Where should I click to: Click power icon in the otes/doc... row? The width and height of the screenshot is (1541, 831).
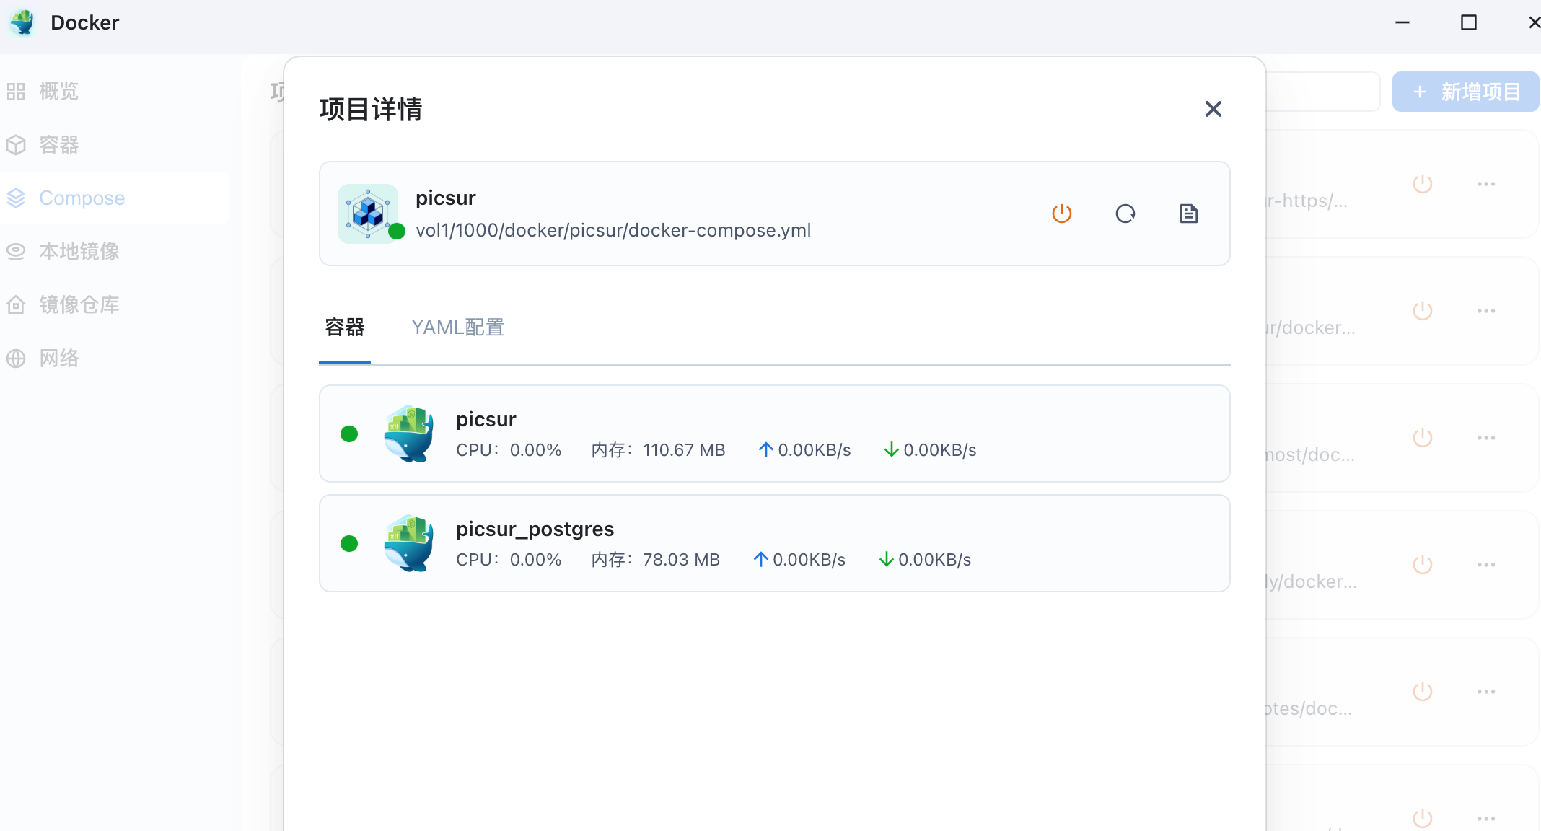1423,692
